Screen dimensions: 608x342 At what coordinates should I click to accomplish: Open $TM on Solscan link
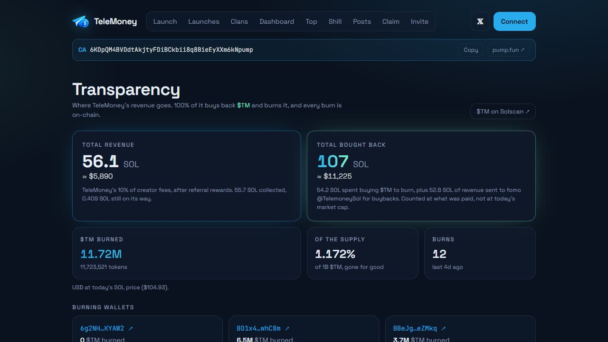(x=503, y=112)
